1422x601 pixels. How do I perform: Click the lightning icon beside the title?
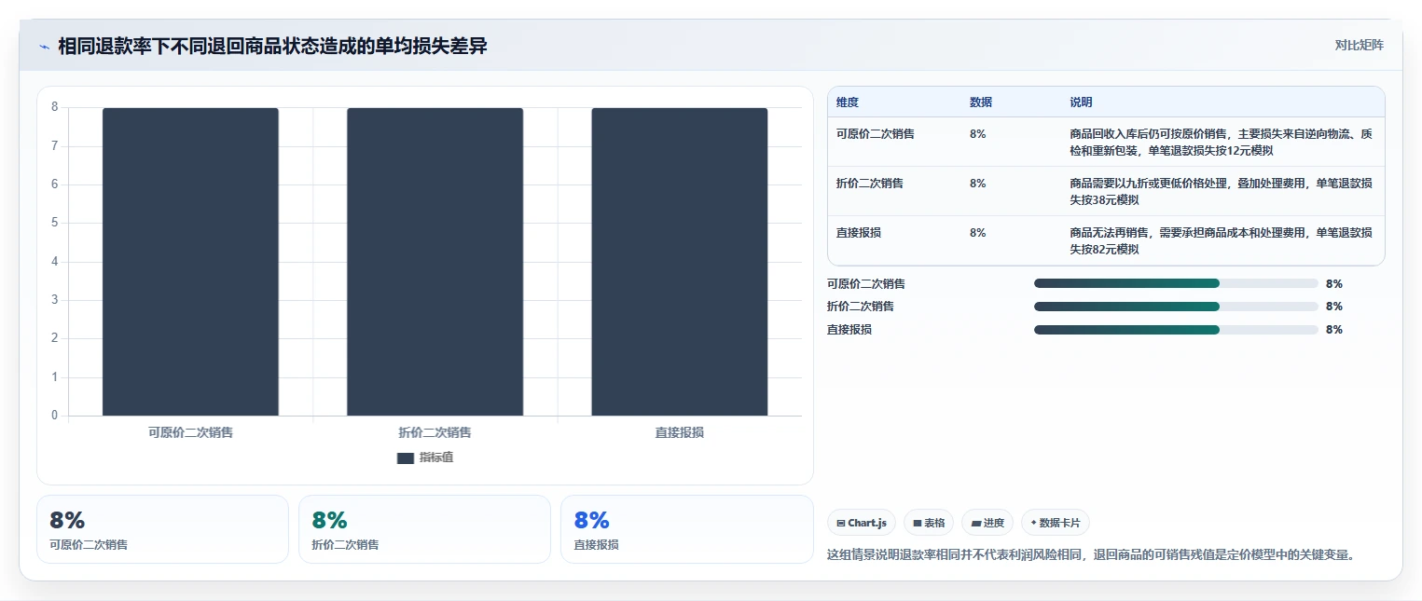[x=44, y=47]
